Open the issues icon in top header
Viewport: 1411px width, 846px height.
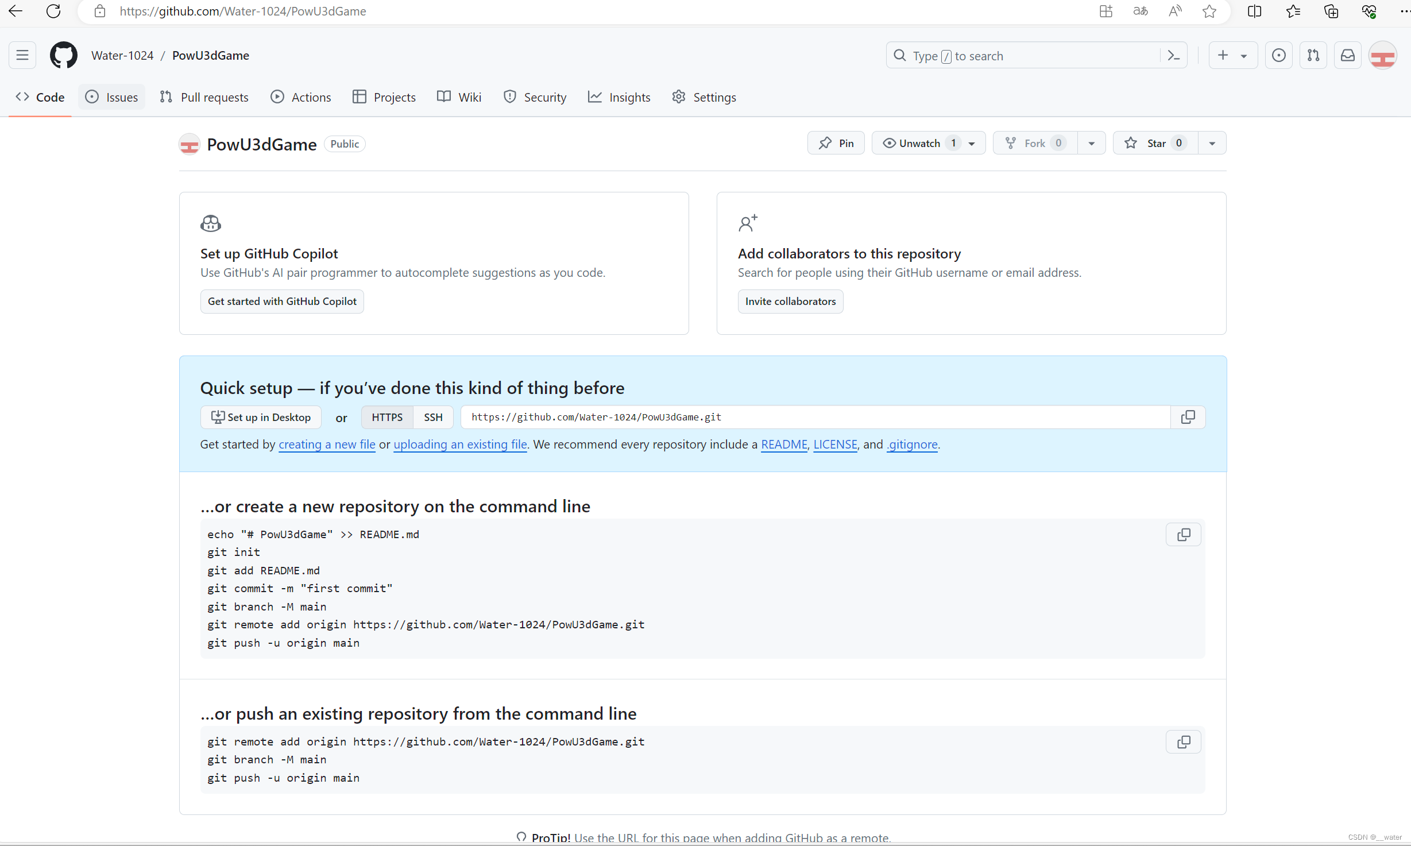pyautogui.click(x=1278, y=56)
